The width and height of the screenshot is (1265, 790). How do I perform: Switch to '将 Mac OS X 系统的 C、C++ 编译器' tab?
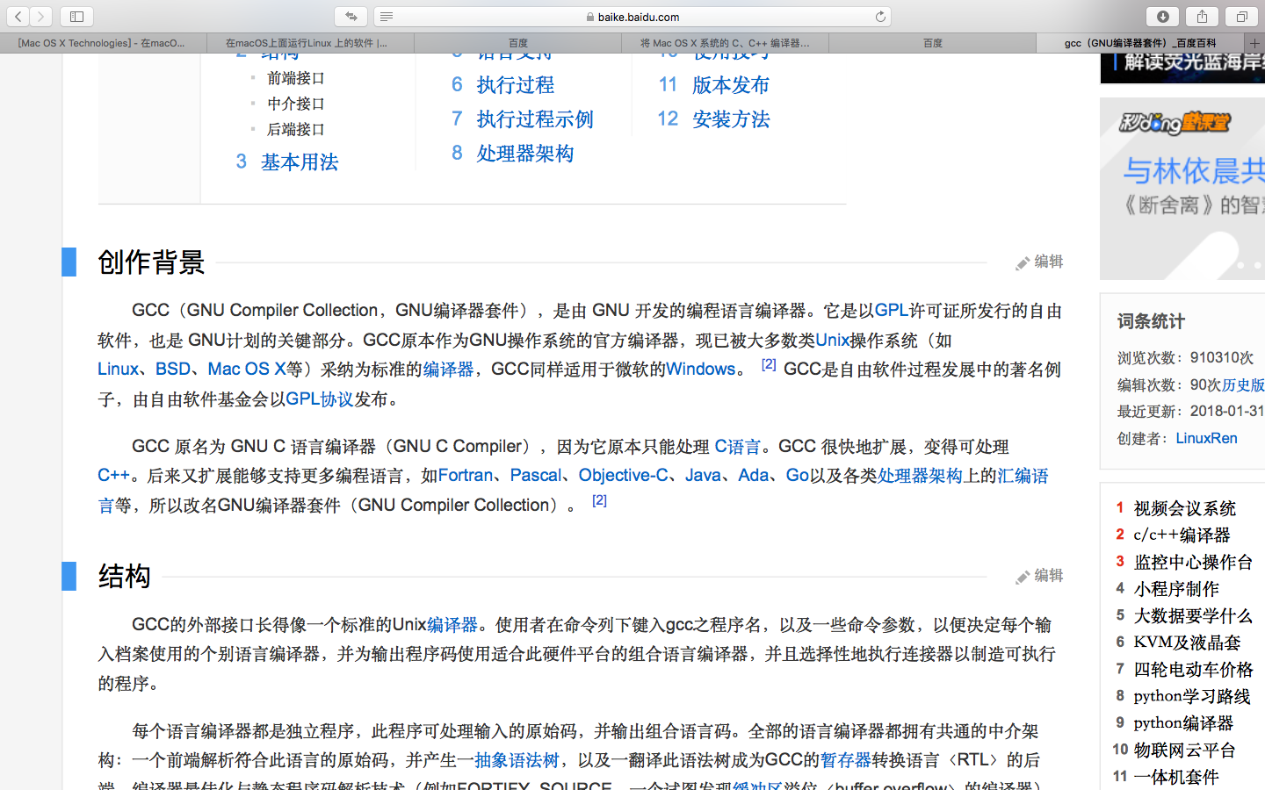pyautogui.click(x=725, y=42)
